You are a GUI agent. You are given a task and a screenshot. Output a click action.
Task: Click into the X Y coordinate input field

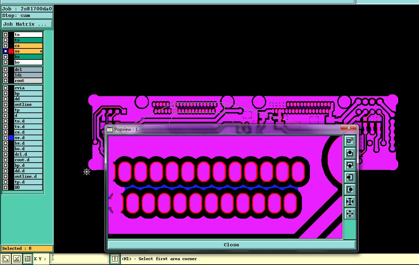click(x=80, y=259)
